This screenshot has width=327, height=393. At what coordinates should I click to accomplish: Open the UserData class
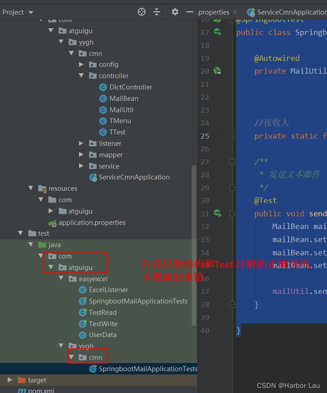point(103,335)
